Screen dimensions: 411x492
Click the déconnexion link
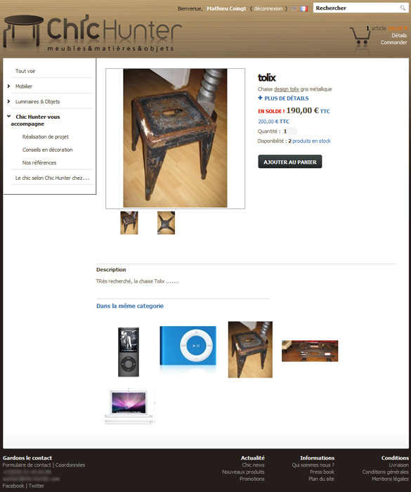click(268, 8)
